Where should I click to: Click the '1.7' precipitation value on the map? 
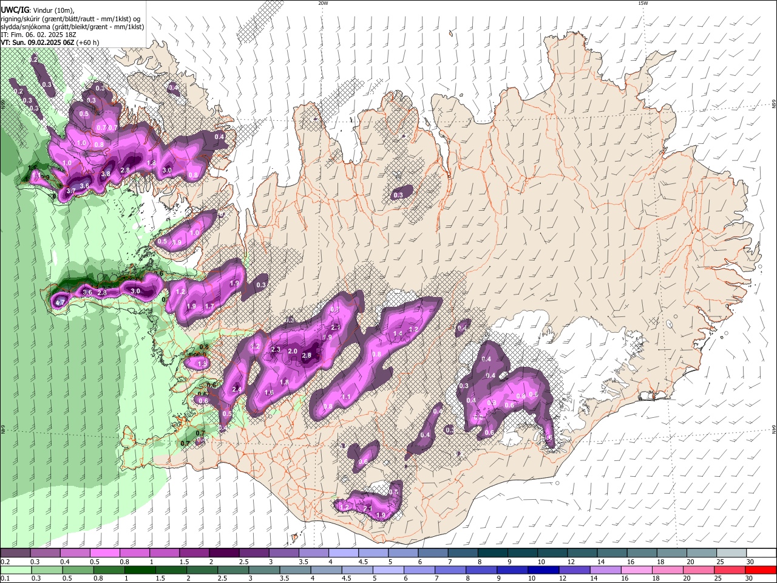coord(210,306)
